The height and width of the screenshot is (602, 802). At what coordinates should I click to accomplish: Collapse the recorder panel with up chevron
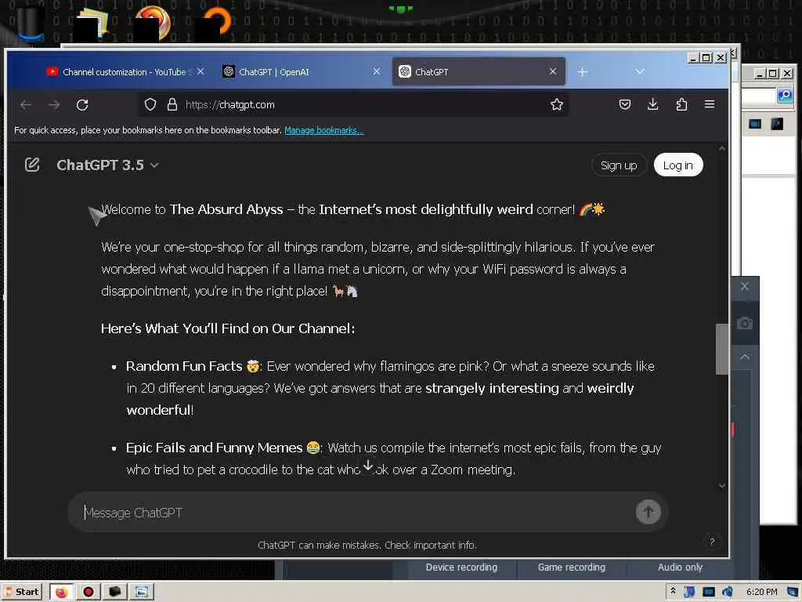coord(745,357)
